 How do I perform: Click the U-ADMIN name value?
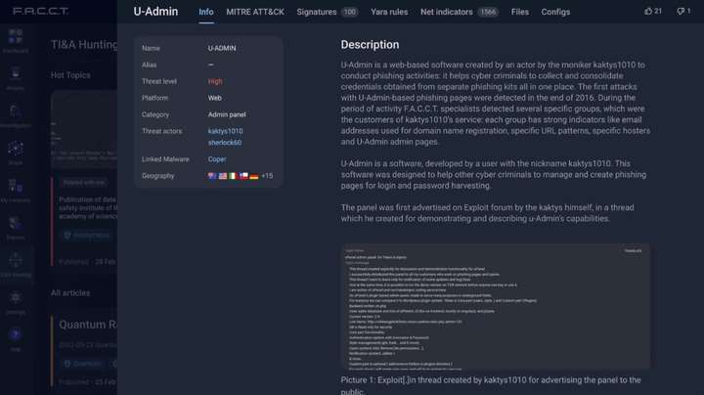tap(222, 48)
